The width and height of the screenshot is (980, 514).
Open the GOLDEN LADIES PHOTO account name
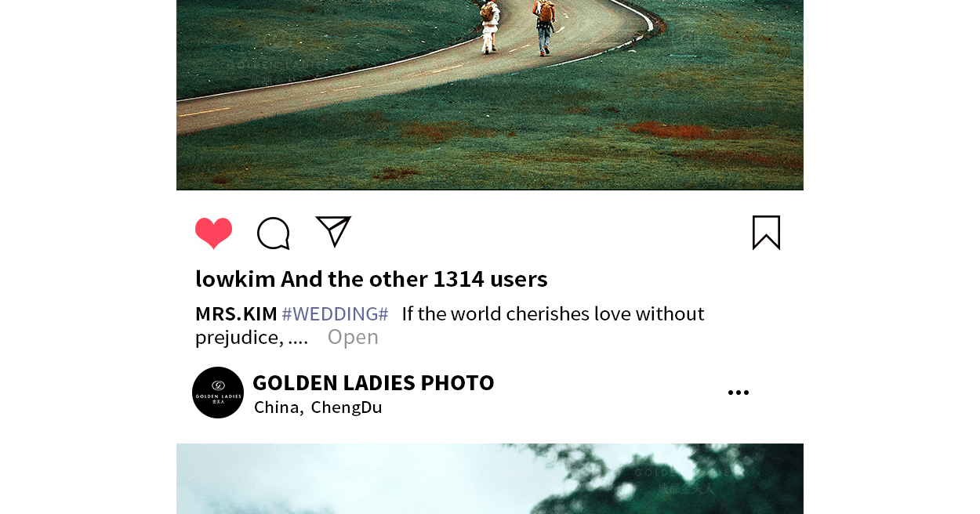pyautogui.click(x=373, y=382)
